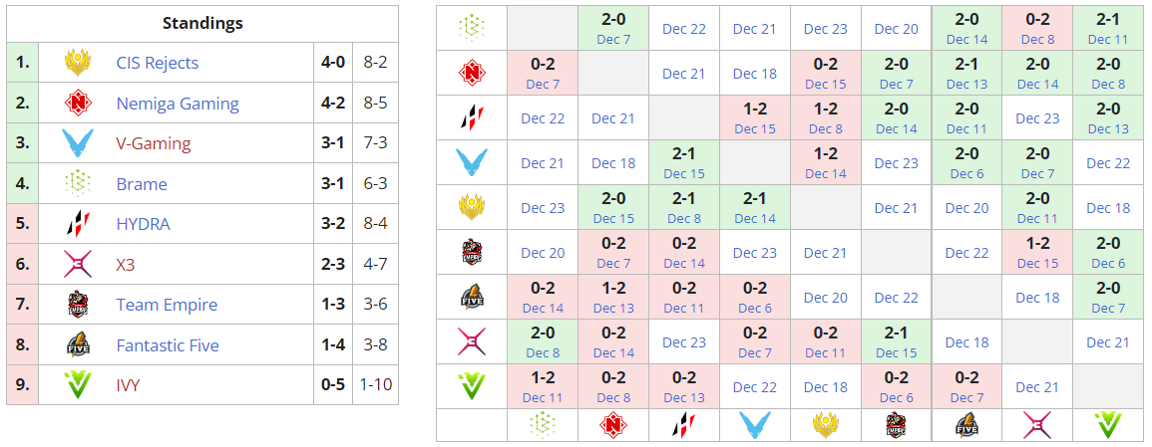Visit the Brame team name link
Screen dimensions: 1152x447
coord(142,184)
